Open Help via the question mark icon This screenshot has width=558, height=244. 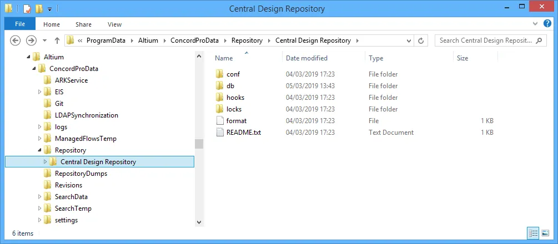click(x=547, y=23)
